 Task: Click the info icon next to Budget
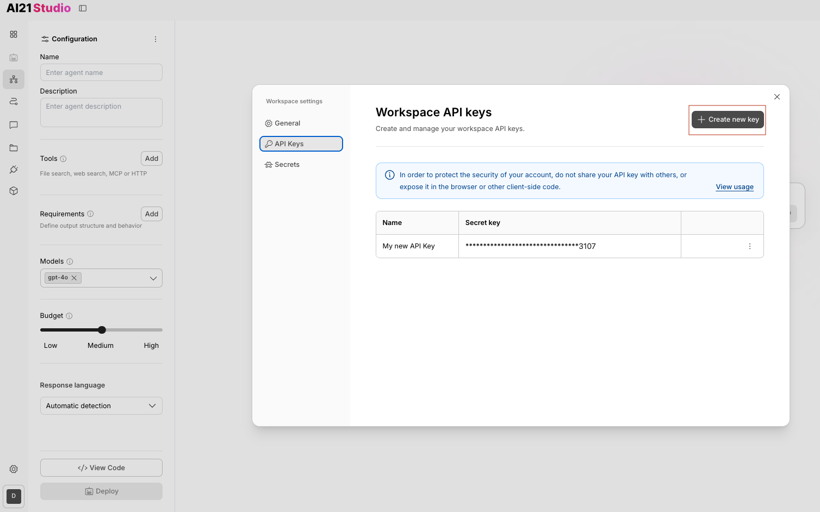coord(69,316)
